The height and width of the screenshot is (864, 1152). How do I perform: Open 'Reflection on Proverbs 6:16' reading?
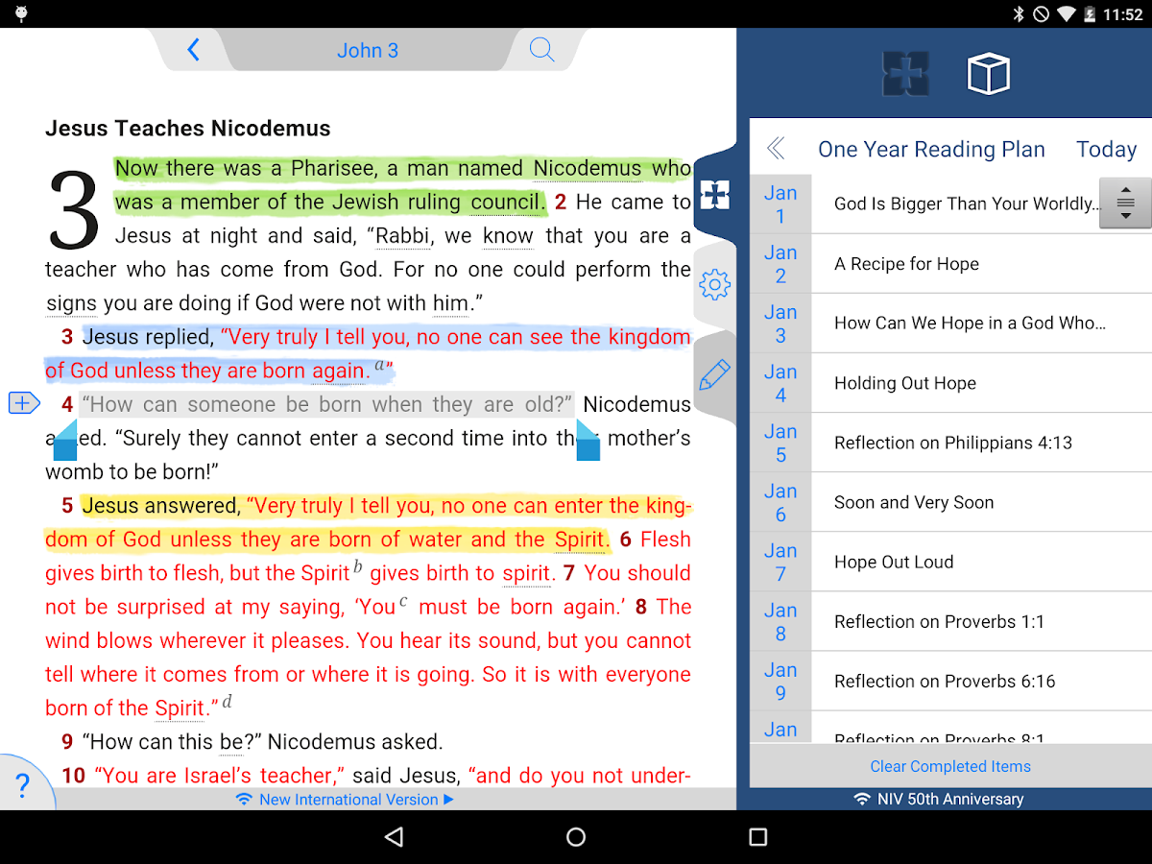click(x=982, y=681)
